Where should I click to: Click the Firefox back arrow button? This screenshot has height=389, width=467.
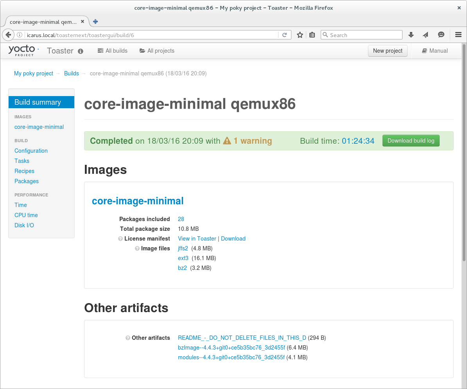[x=8, y=35]
